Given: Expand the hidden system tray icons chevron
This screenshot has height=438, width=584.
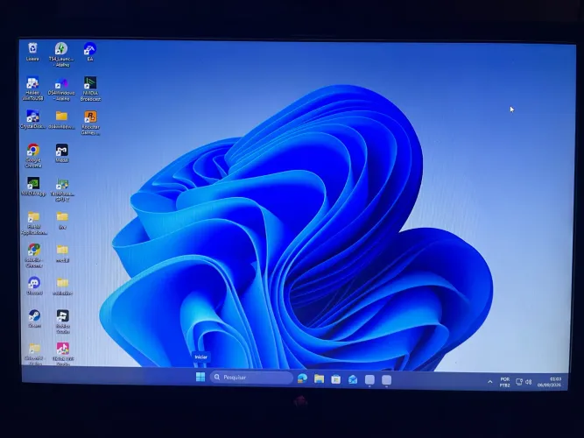Looking at the screenshot, I should [x=490, y=382].
